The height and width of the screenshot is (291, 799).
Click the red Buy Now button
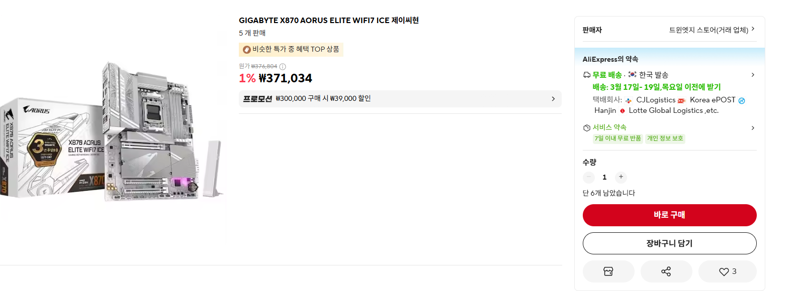click(x=669, y=215)
